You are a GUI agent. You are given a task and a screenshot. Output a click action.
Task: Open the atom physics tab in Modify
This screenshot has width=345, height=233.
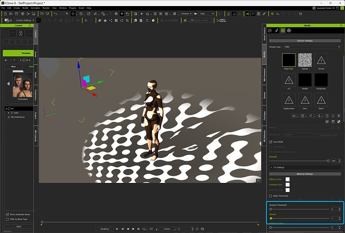pos(289,31)
